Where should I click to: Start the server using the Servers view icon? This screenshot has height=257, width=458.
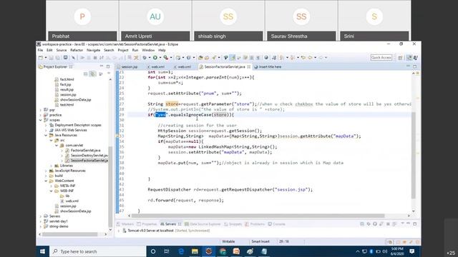click(375, 223)
